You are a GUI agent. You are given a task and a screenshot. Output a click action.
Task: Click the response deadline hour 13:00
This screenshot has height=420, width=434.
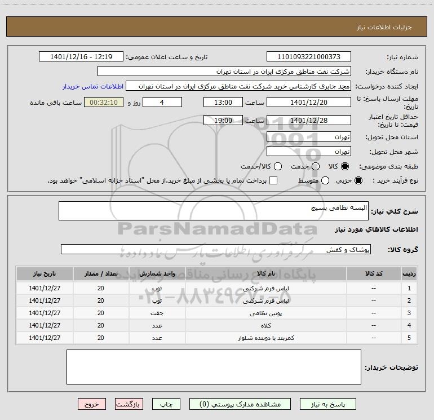[x=223, y=102]
